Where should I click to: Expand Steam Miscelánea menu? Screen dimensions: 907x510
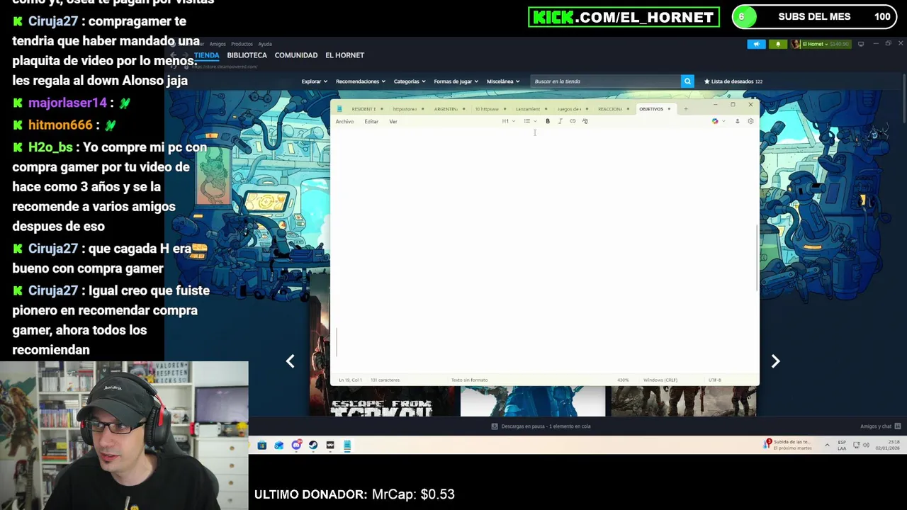click(503, 81)
